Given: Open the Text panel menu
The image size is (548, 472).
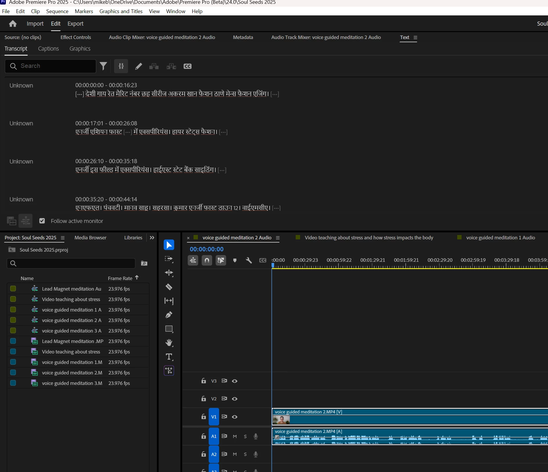Looking at the screenshot, I should pyautogui.click(x=415, y=38).
